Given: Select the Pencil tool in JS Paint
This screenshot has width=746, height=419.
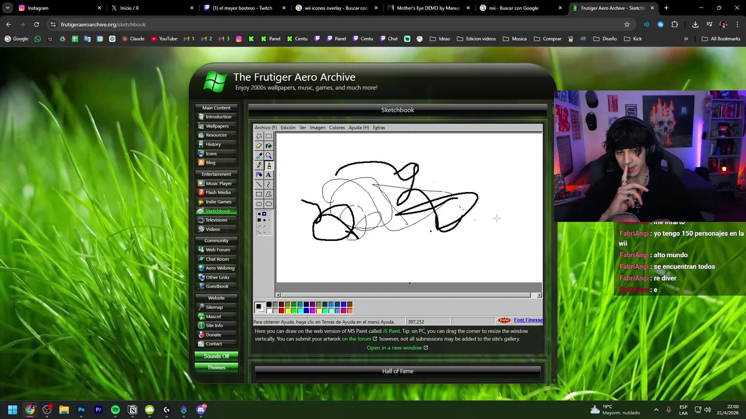Looking at the screenshot, I should click(x=259, y=165).
